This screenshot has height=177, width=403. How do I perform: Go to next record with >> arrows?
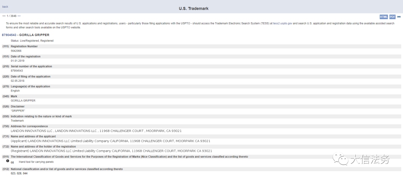click(x=19, y=16)
